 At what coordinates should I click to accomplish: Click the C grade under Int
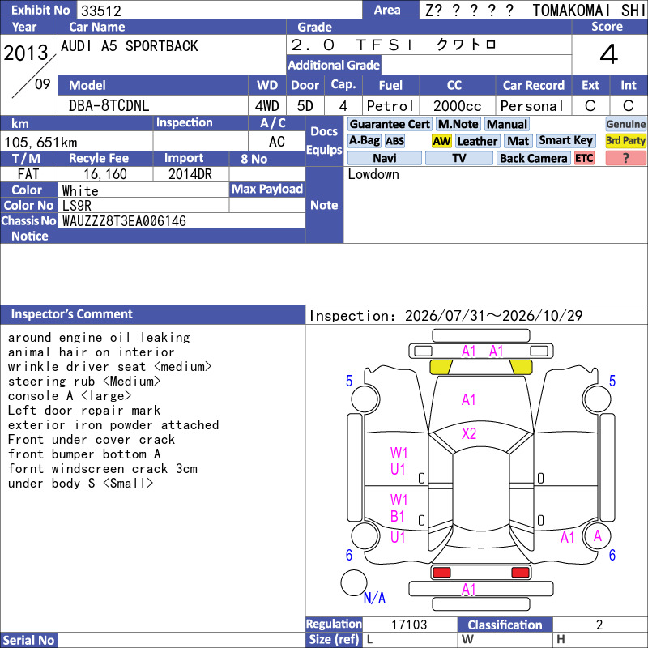click(629, 106)
